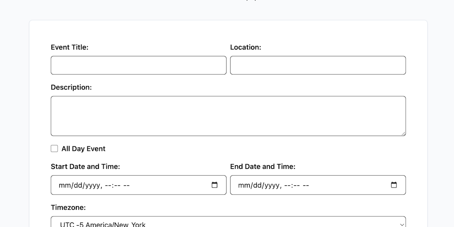Click into the Location input box
This screenshot has width=454, height=227.
tap(317, 65)
